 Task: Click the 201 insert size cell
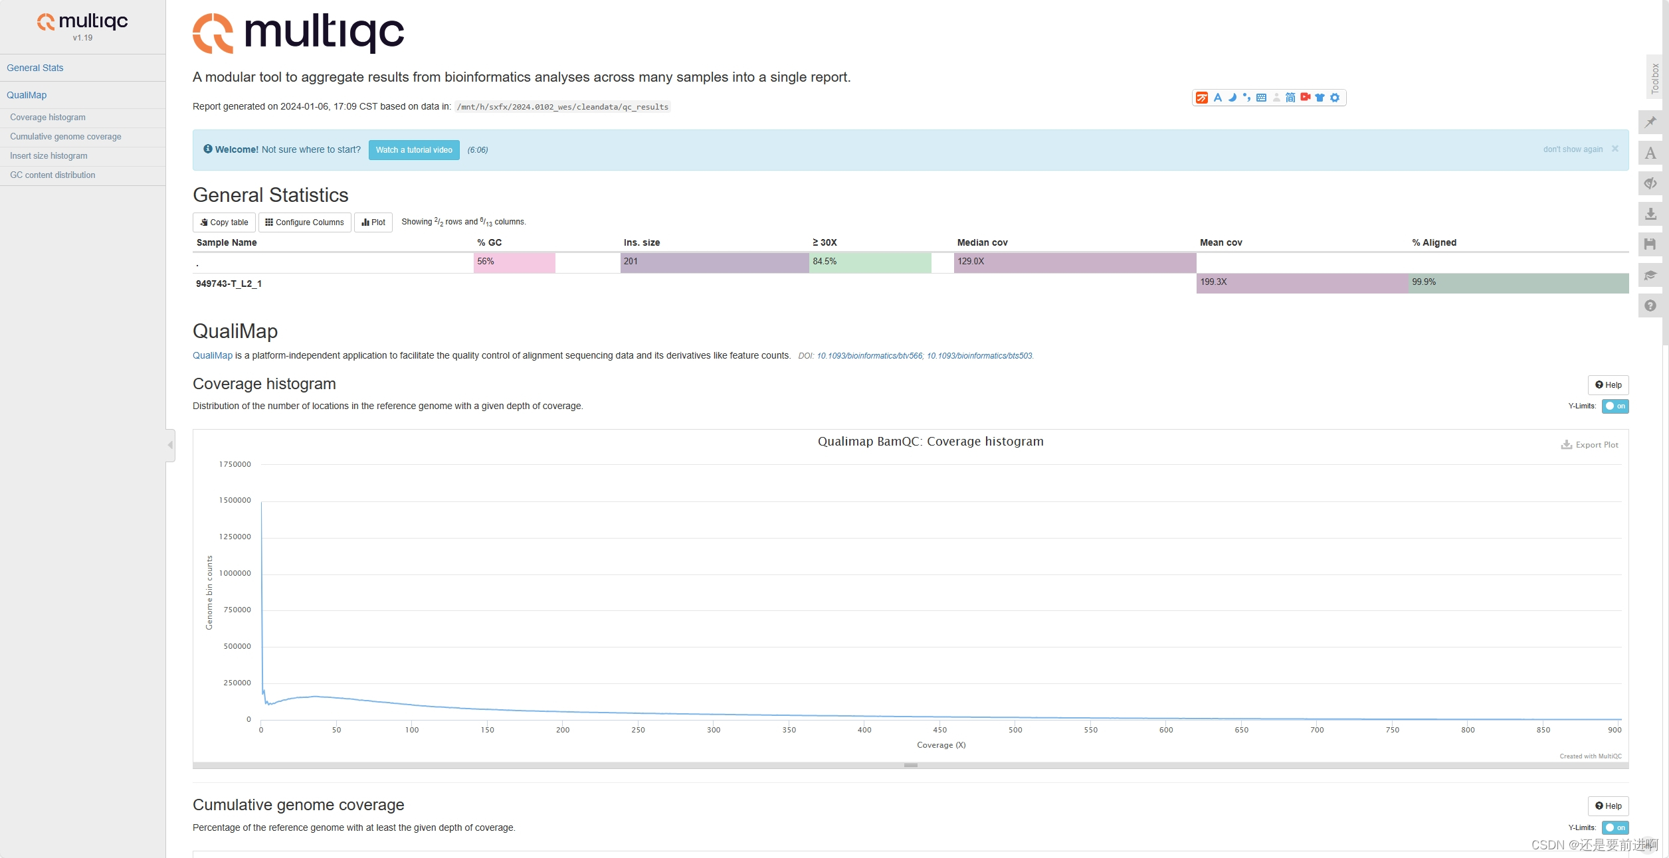coord(715,262)
